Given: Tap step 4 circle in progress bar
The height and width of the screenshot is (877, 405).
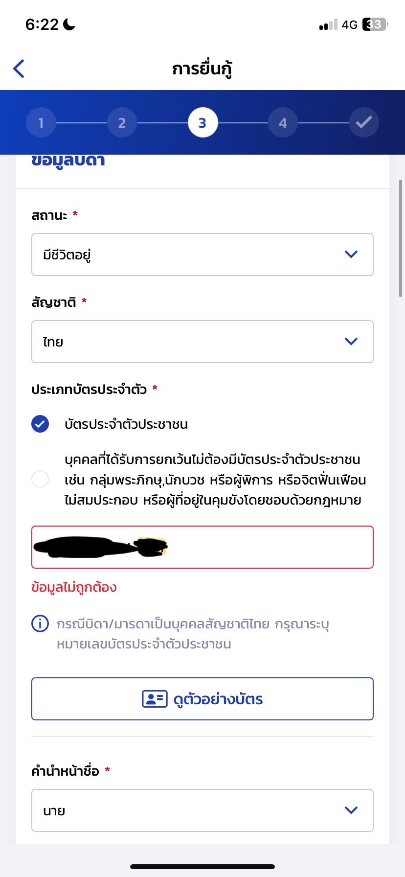Looking at the screenshot, I should tap(283, 122).
